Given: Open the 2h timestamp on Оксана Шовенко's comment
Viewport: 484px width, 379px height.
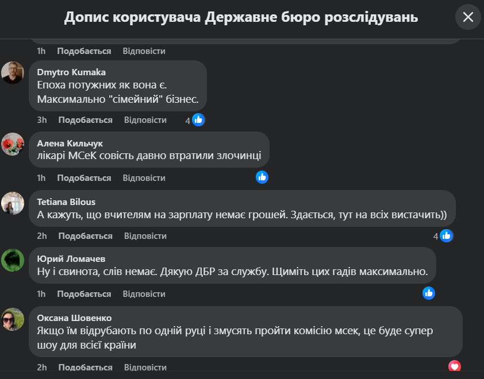Looking at the screenshot, I should [41, 368].
